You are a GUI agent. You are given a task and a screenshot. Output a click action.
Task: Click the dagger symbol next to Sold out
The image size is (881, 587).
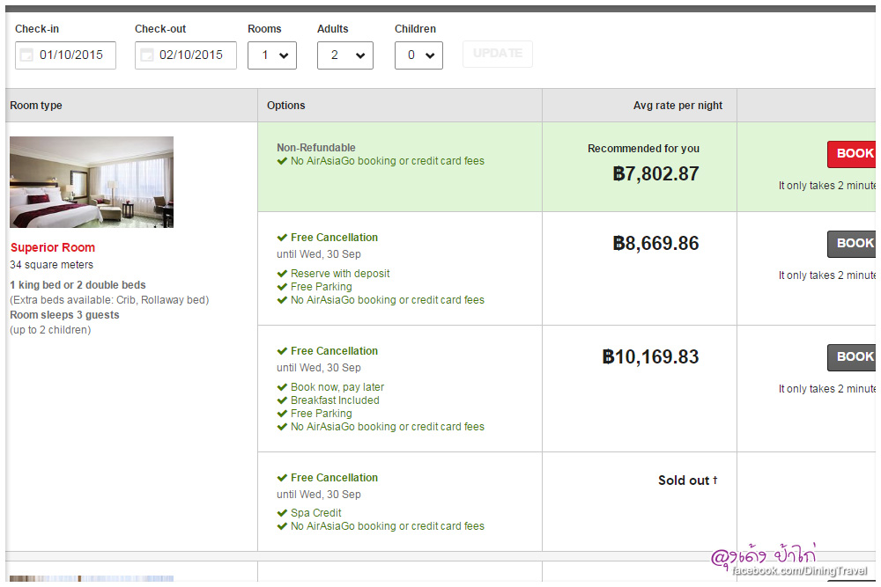[x=715, y=481]
